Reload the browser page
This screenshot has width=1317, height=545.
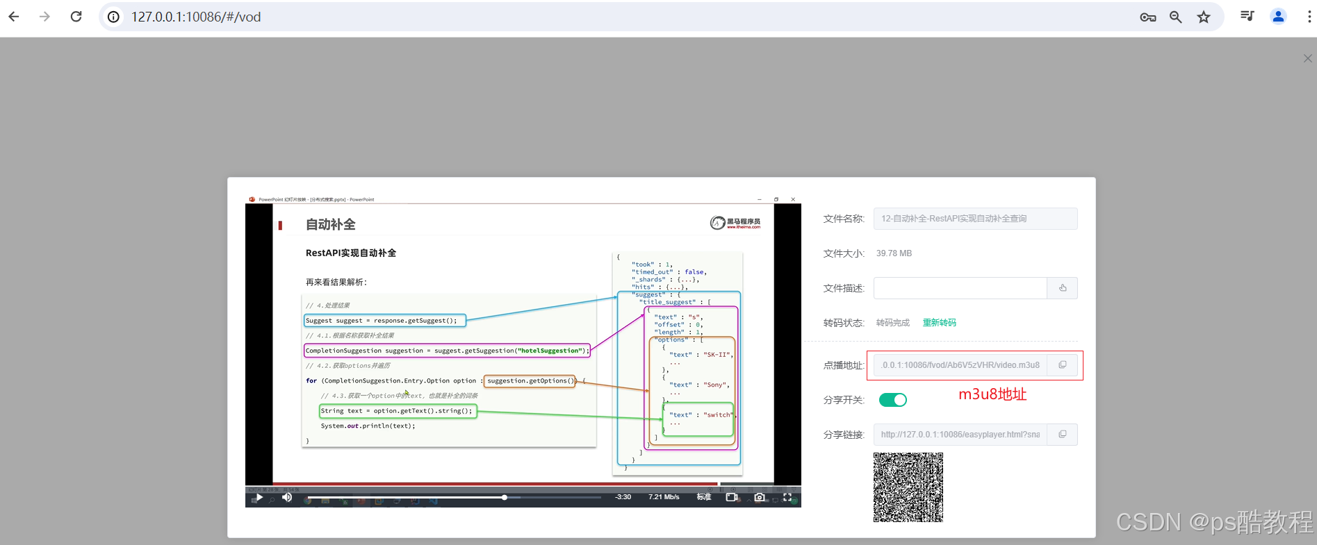click(x=76, y=17)
